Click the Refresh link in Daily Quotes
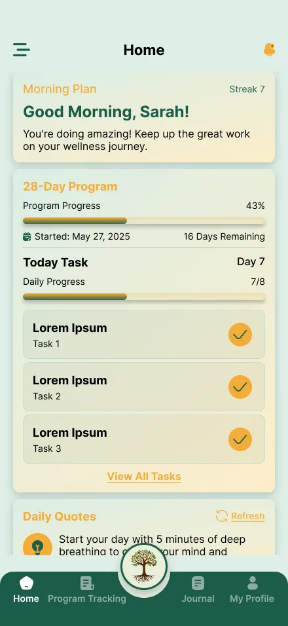The height and width of the screenshot is (626, 288). point(247,516)
